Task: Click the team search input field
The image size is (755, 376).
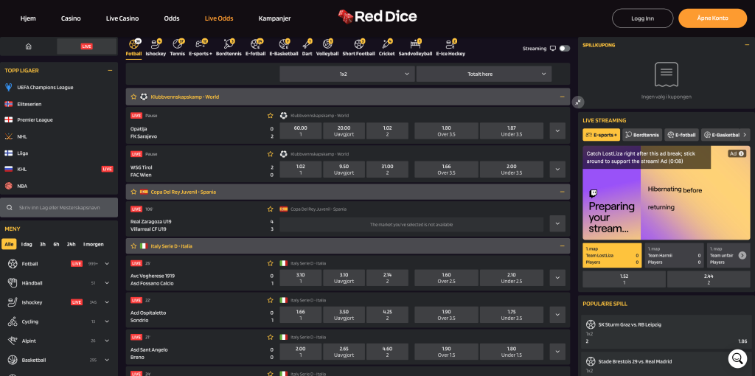Action: (x=59, y=207)
